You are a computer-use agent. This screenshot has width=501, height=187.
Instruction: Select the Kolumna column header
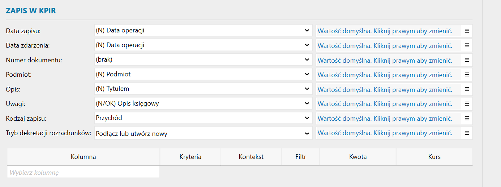click(x=83, y=157)
